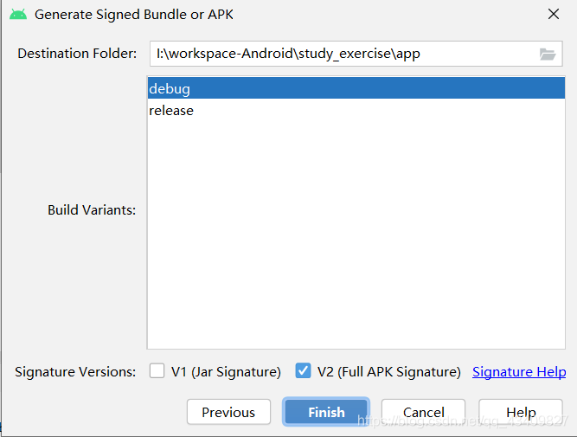
Task: Focus the Destination Folder path field
Action: click(x=356, y=54)
